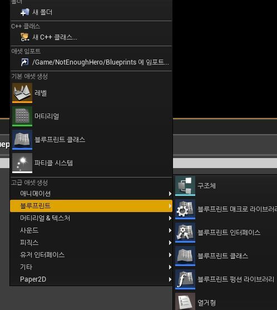Image resolution: width=277 pixels, height=310 pixels.
Task: Choose 새 C++ 클래스... entry
Action: click(55, 37)
